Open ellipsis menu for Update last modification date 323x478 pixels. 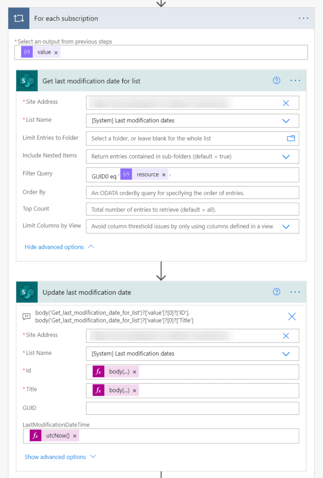(x=295, y=292)
